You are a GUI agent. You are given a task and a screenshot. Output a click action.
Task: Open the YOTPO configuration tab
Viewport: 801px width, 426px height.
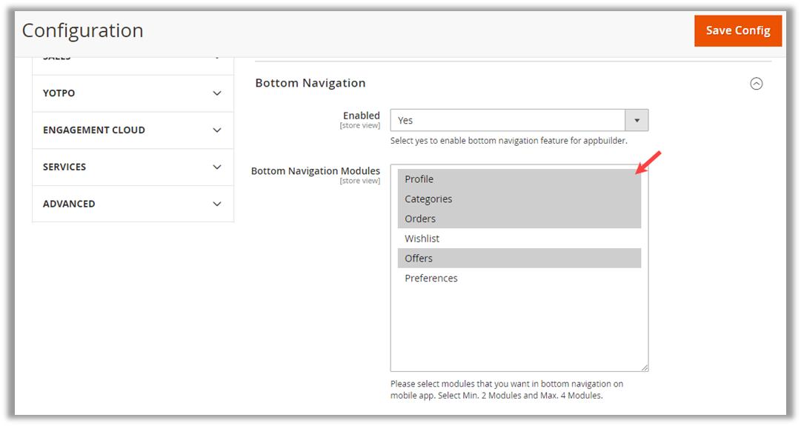coord(59,93)
